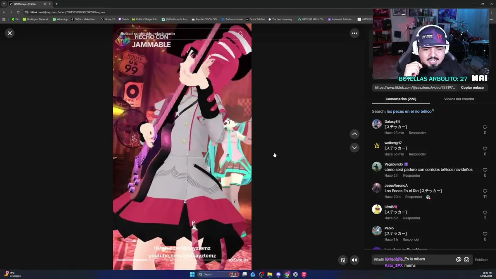
Task: Click the Windows taskbar Search box
Action: (x=219, y=274)
